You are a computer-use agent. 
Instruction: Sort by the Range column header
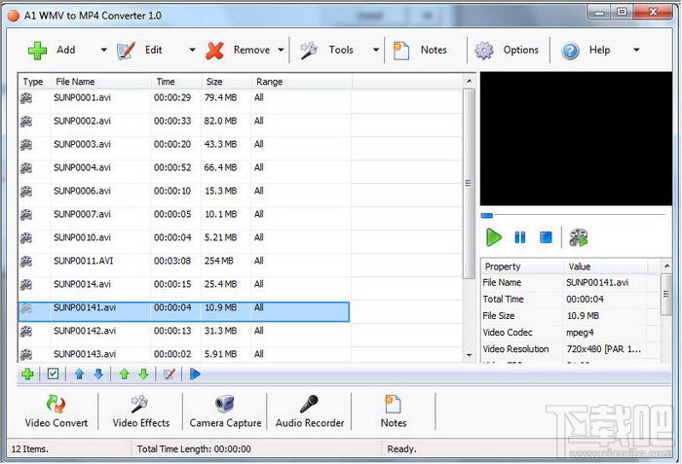coord(301,82)
